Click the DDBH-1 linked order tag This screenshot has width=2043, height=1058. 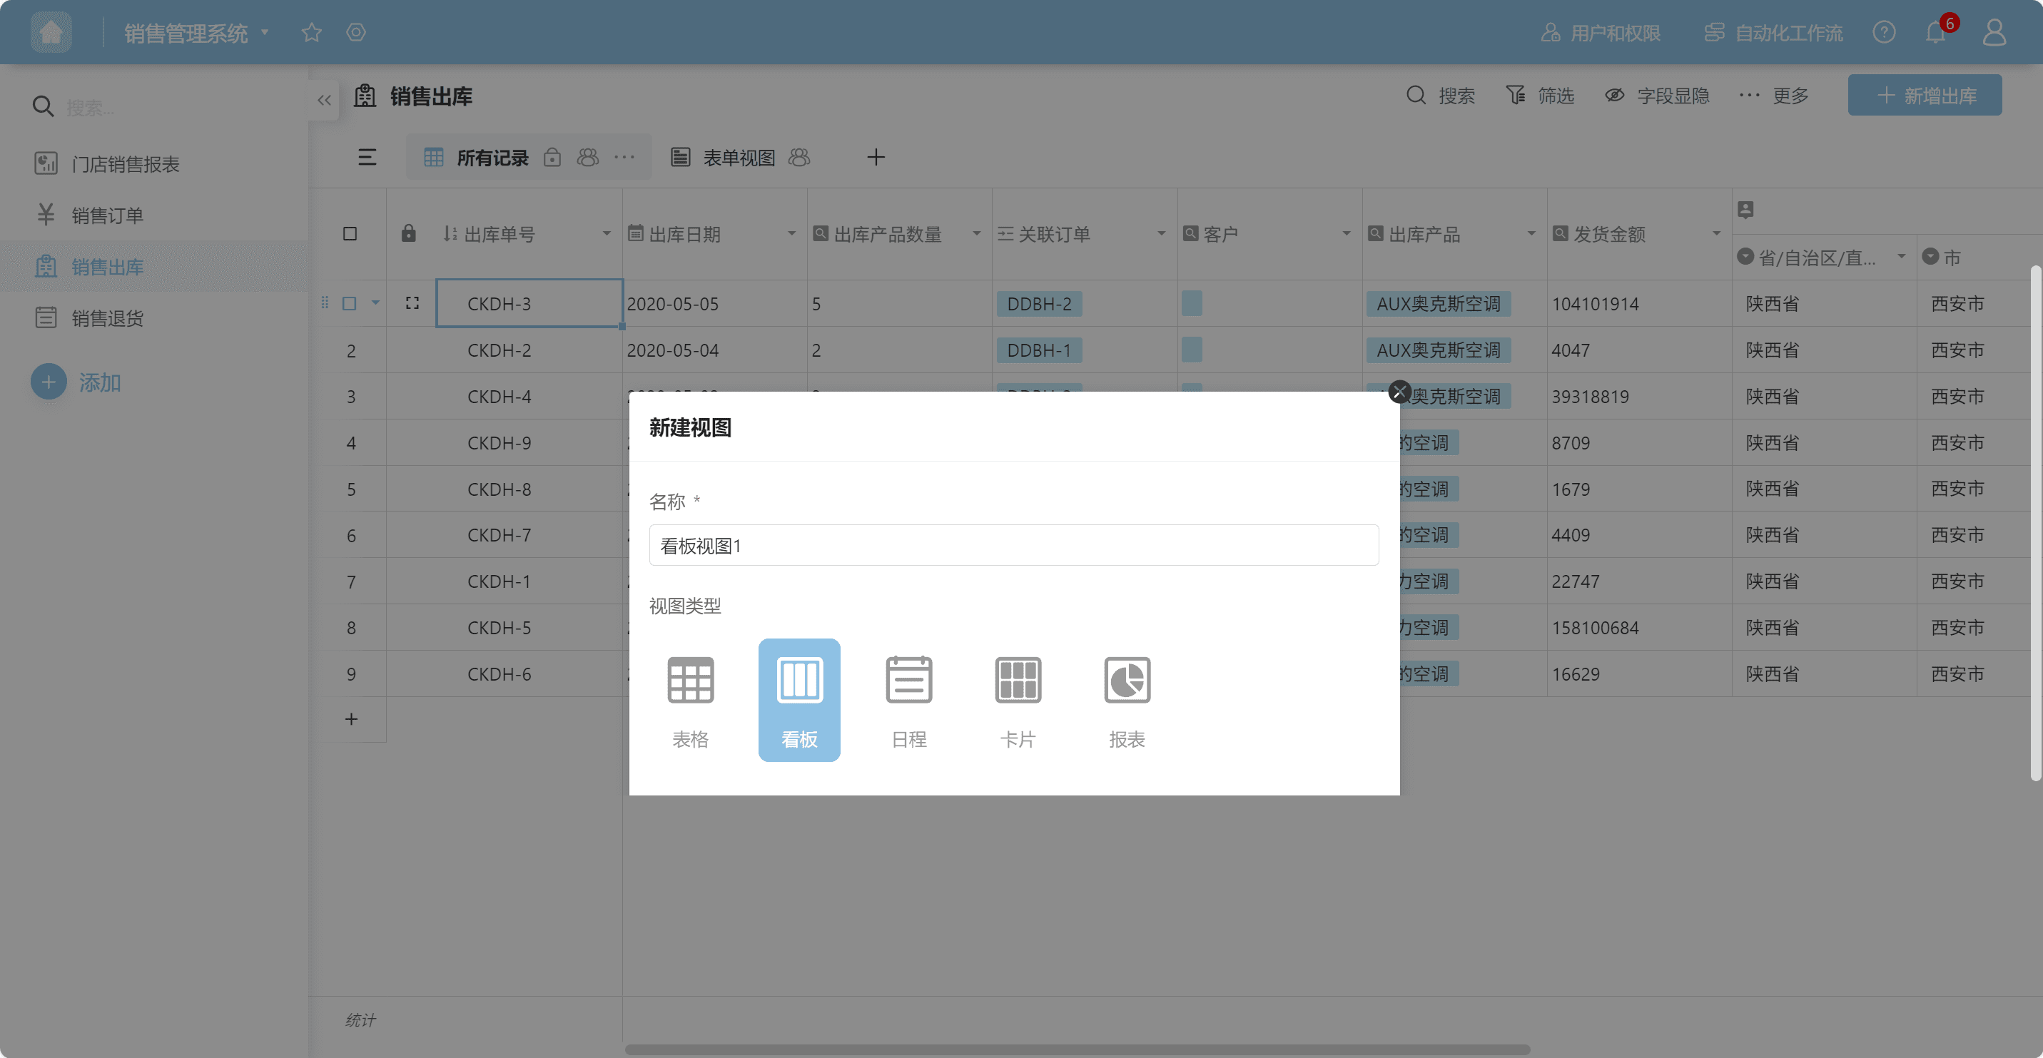[x=1039, y=350]
